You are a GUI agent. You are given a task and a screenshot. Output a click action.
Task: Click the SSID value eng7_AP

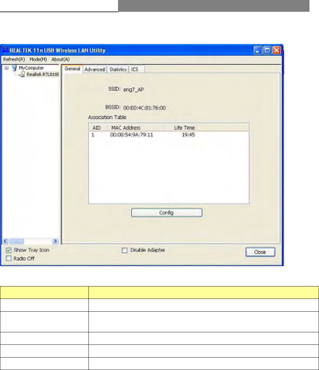(x=133, y=90)
